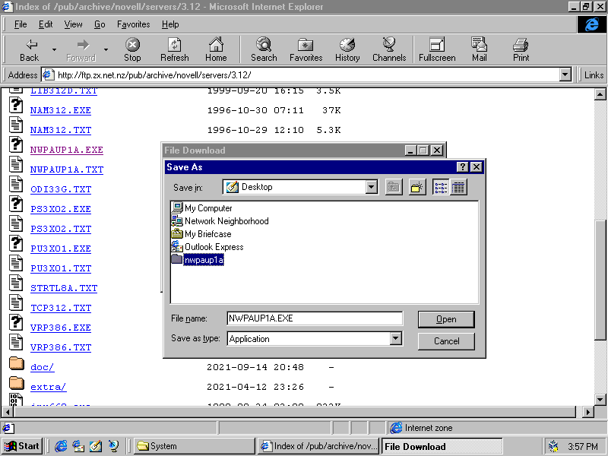Refresh the page with the Refresh button

175,49
